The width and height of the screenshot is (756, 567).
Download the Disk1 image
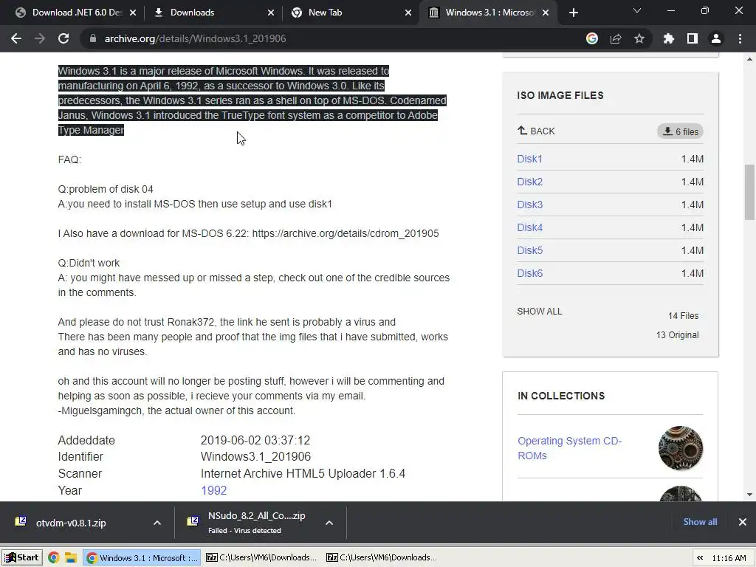point(529,159)
